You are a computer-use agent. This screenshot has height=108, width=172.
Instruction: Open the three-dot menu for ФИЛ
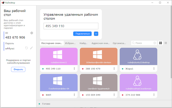click(x=74, y=95)
